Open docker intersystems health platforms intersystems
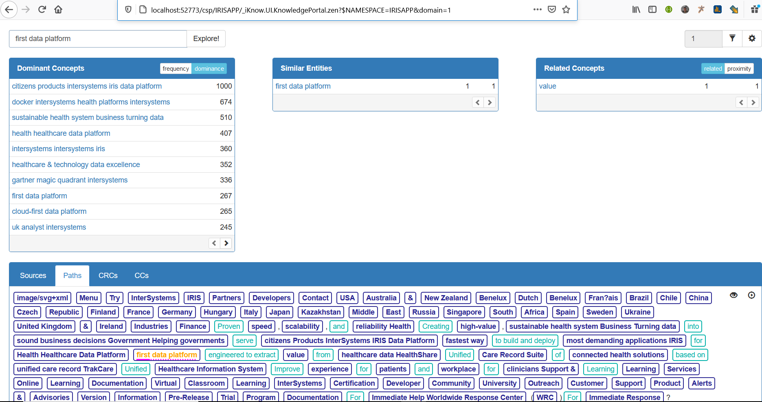 click(x=91, y=102)
